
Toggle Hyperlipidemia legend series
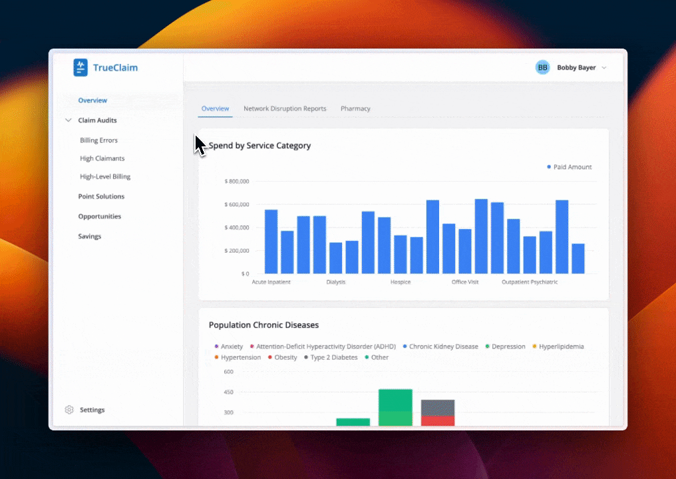558,346
